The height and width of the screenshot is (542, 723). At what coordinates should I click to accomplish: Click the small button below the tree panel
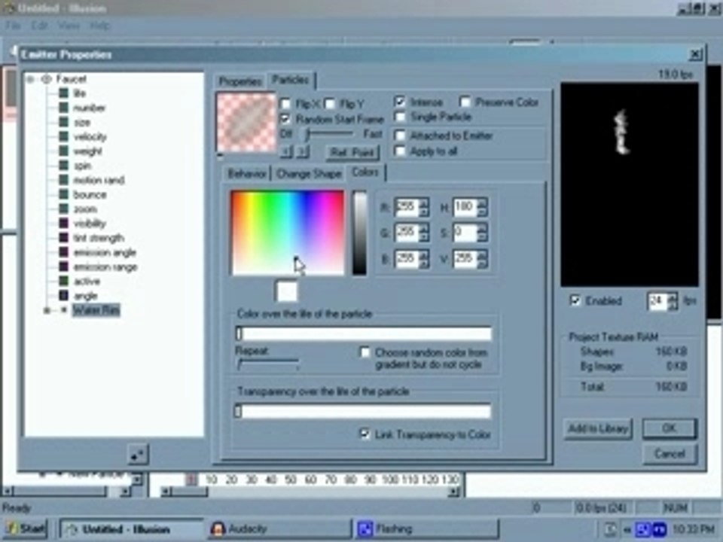coord(138,454)
